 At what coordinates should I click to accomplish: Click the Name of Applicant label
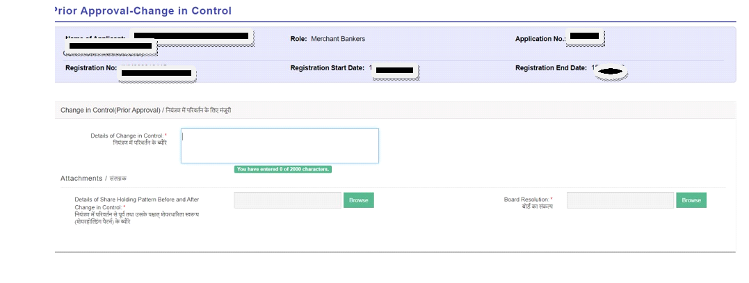click(96, 37)
